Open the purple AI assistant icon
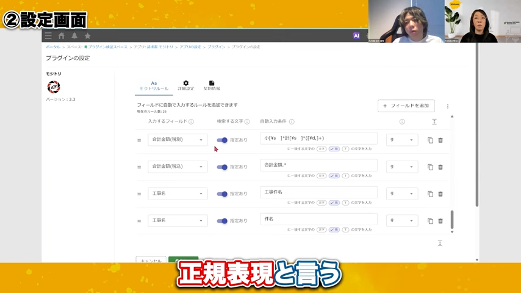 (356, 36)
